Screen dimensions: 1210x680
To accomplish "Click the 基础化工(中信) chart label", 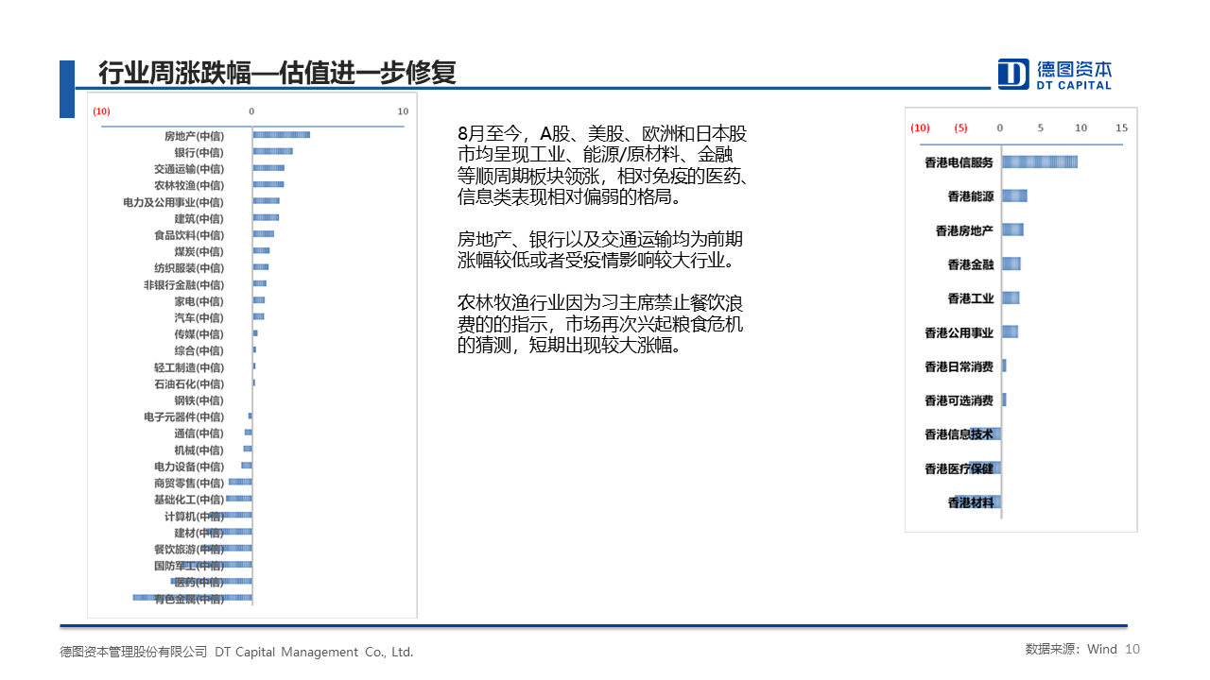I will tap(189, 500).
